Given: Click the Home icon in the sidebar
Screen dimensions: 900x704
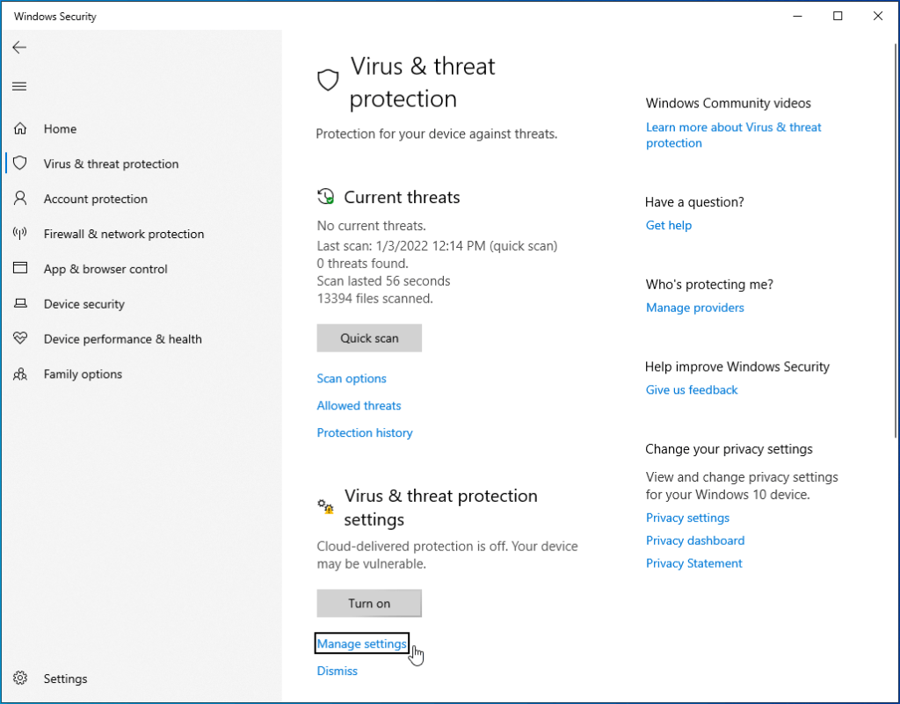Looking at the screenshot, I should click(19, 128).
